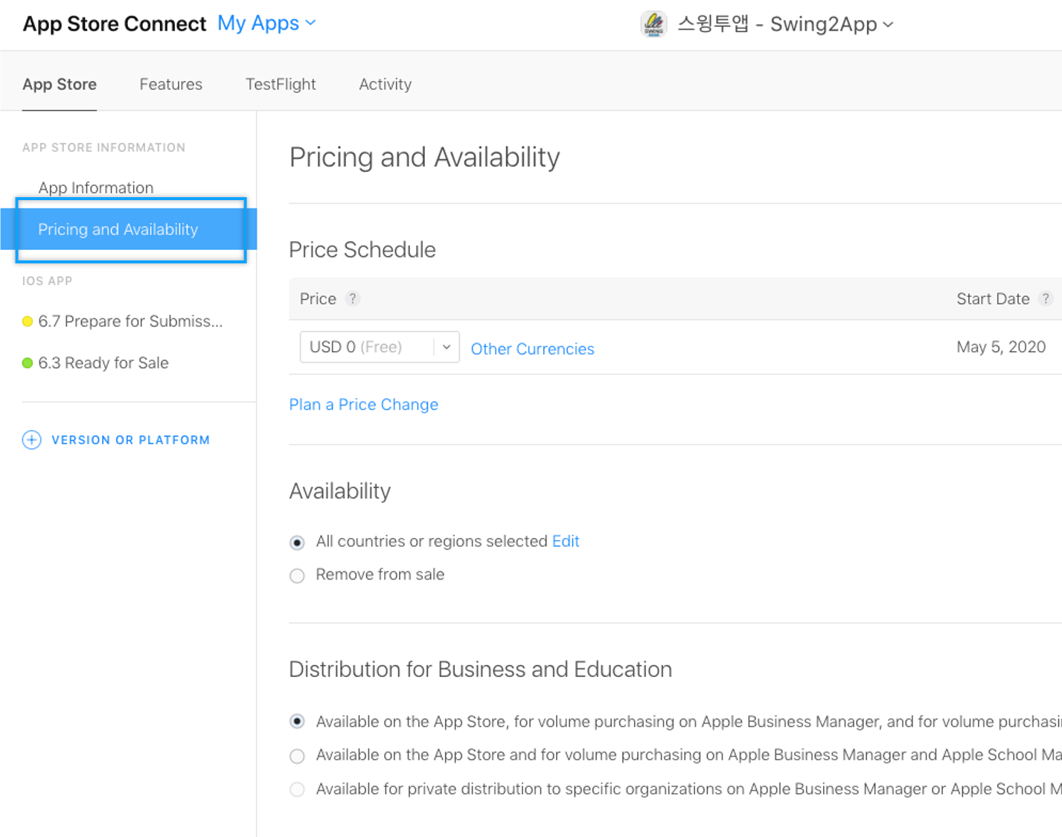Click the help icon next to Price
The height and width of the screenshot is (837, 1062).
pos(353,298)
